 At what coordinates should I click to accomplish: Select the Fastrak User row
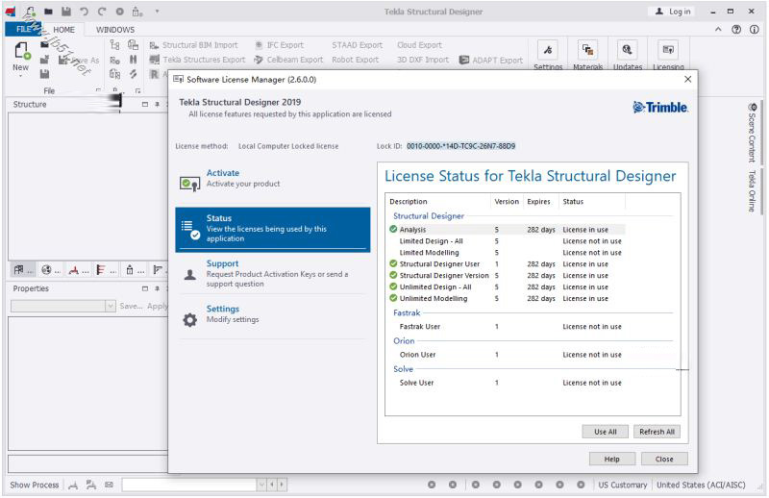507,327
